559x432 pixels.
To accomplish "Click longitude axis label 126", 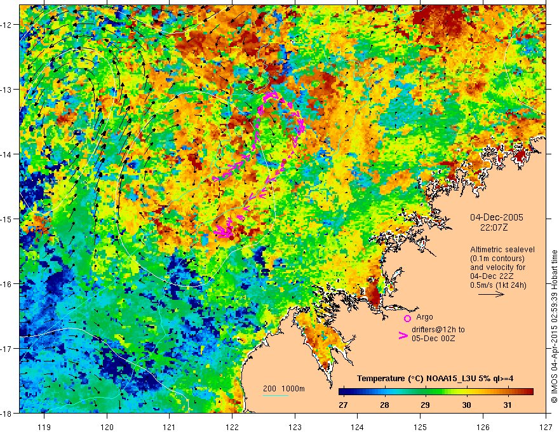I will (483, 427).
